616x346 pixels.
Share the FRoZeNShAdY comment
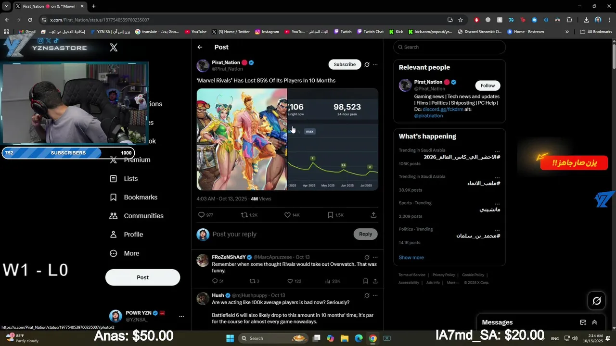click(375, 281)
